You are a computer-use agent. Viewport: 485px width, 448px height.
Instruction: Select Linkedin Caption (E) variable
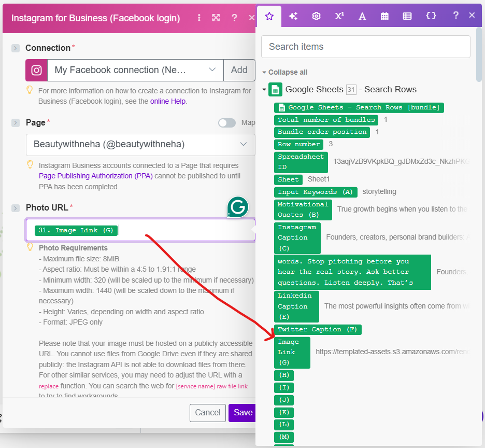tap(296, 306)
